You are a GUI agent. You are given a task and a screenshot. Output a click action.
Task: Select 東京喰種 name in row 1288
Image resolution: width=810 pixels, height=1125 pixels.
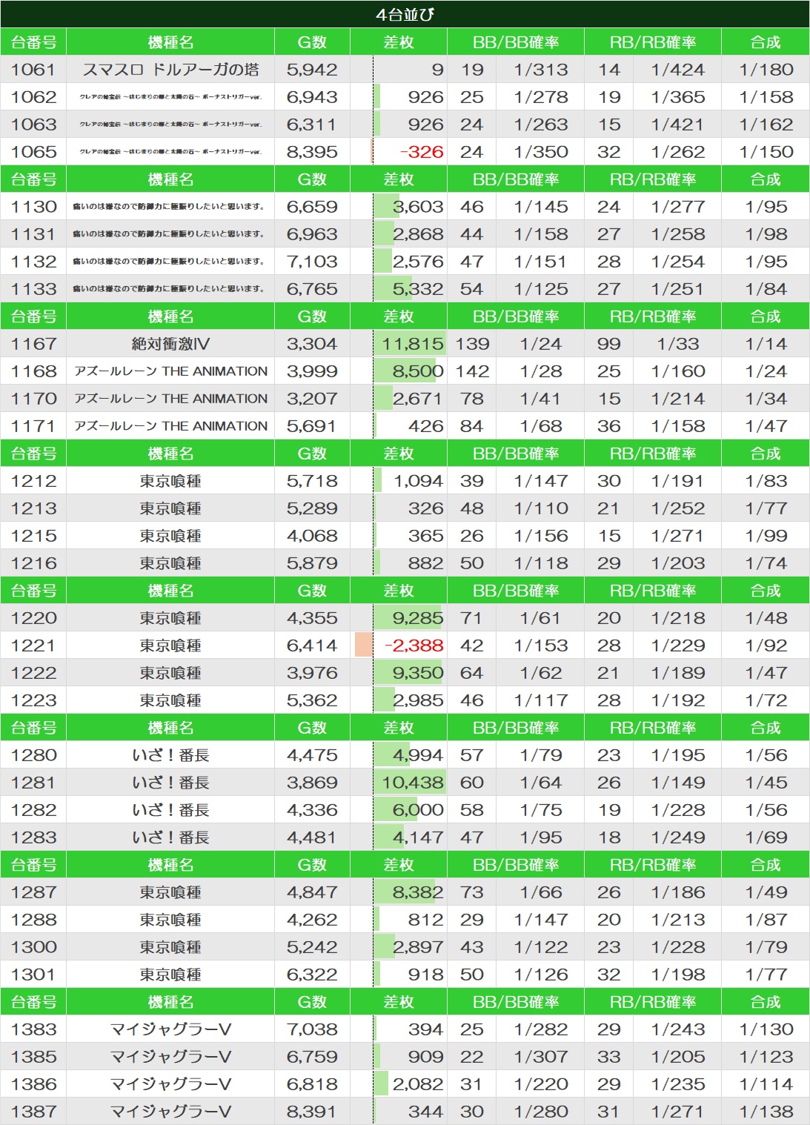click(170, 920)
